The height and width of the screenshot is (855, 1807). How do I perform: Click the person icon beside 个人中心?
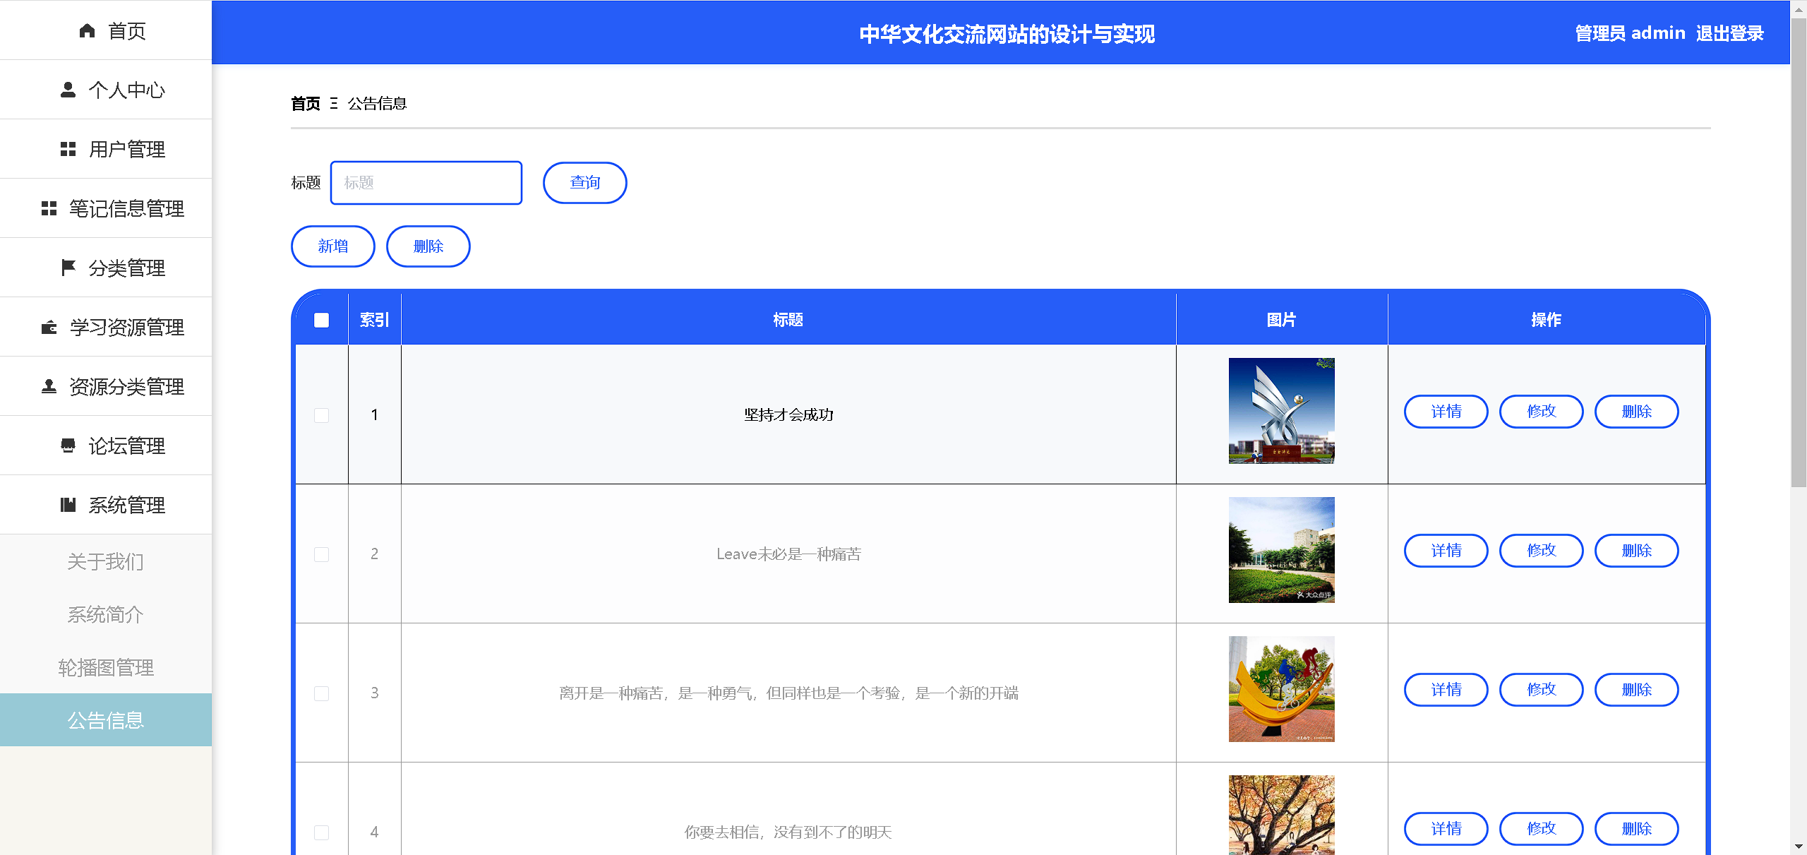pyautogui.click(x=68, y=90)
